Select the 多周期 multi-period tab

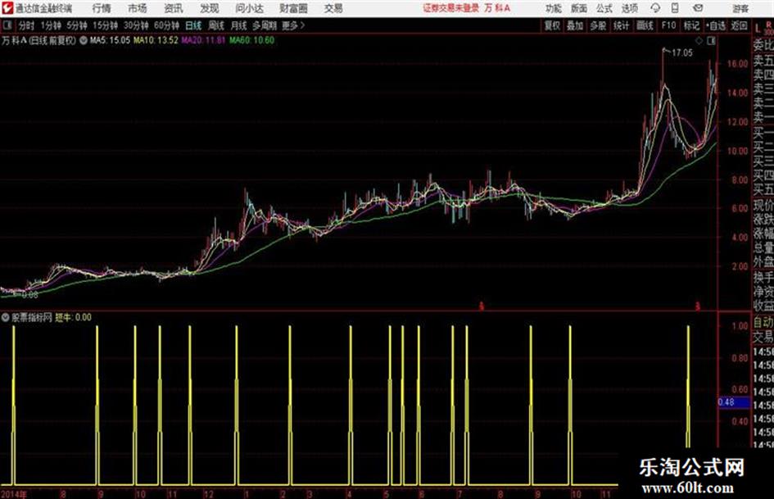click(x=265, y=25)
